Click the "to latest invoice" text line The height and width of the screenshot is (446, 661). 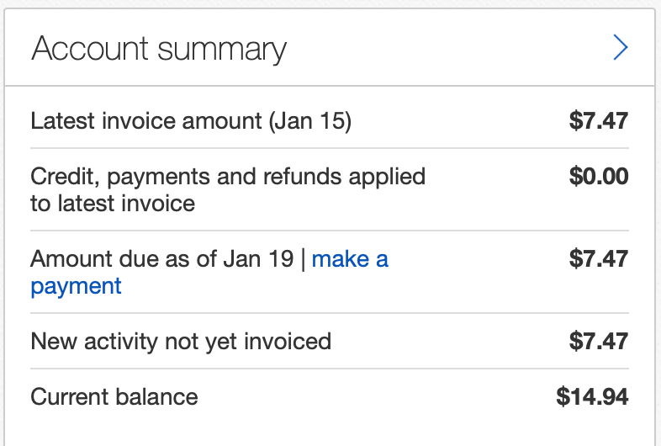pos(113,203)
